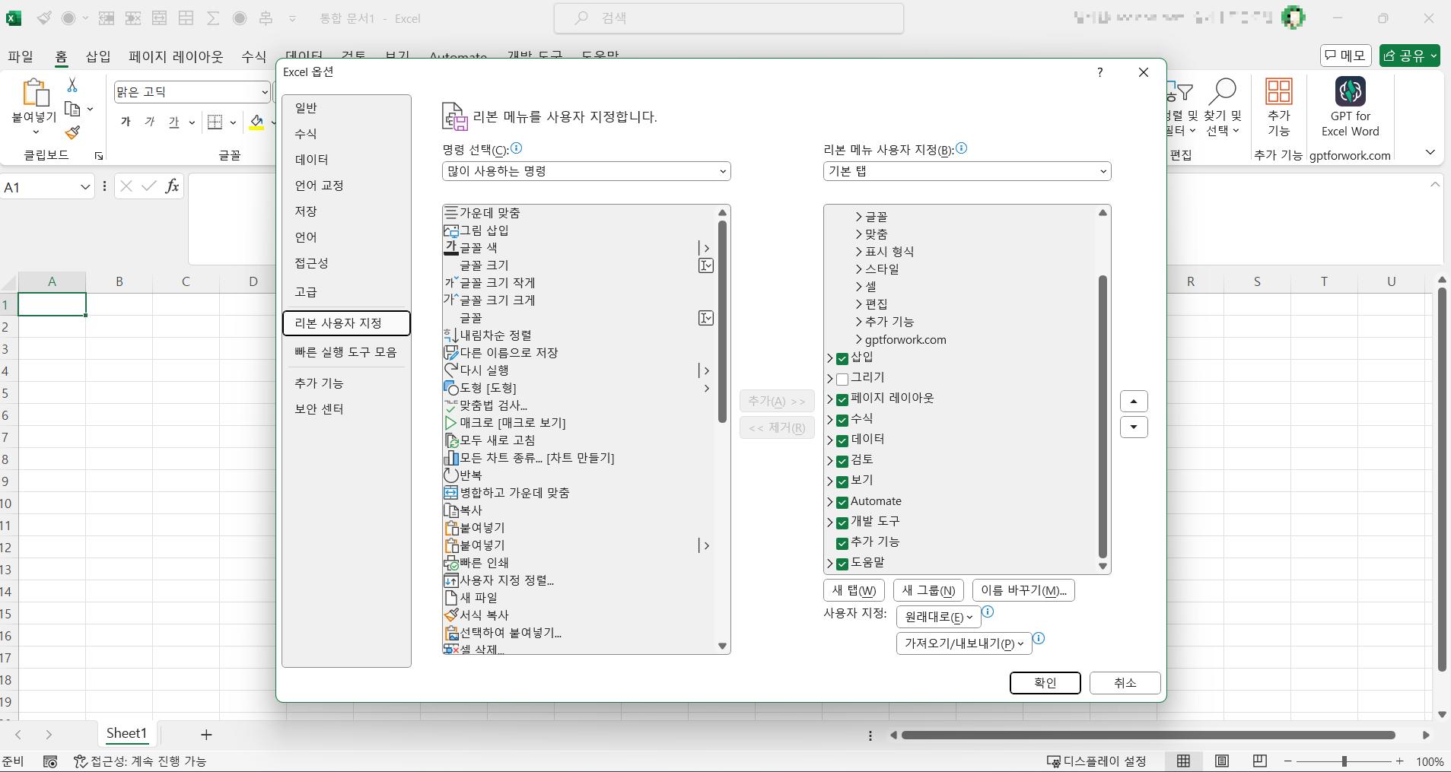Click the zoom slider handle in status bar
This screenshot has height=772, width=1451.
pyautogui.click(x=1344, y=761)
